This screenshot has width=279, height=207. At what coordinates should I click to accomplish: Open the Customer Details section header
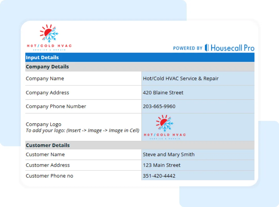[x=48, y=145]
